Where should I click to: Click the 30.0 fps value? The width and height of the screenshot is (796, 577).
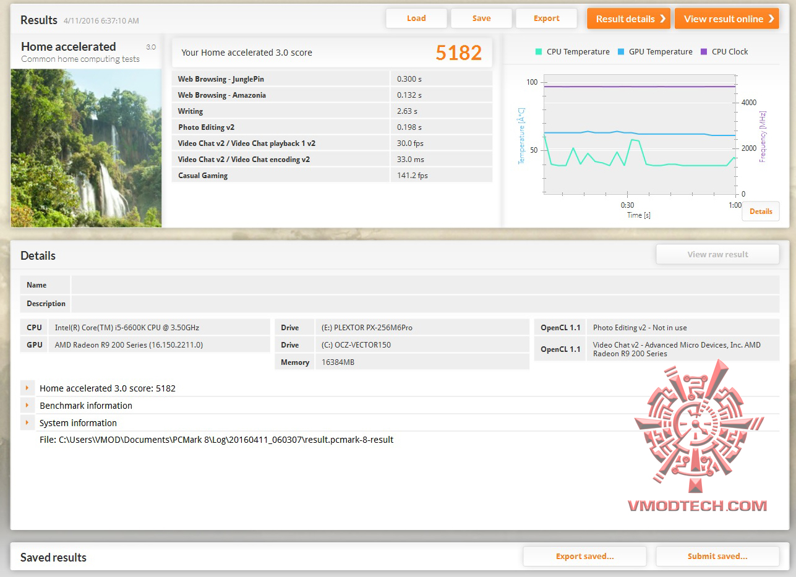410,143
